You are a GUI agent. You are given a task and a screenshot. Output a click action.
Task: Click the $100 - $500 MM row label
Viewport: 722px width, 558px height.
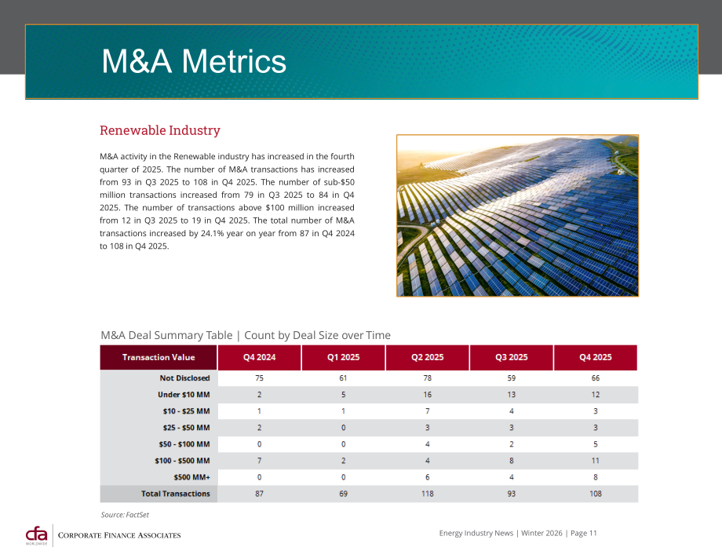(182, 461)
